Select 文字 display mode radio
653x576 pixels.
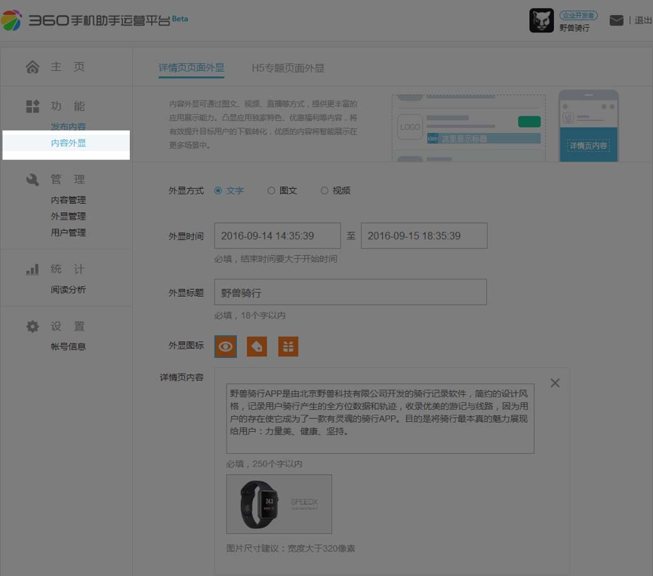coord(218,191)
